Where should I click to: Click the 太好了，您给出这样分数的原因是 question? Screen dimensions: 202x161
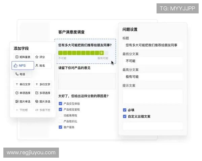83,96
